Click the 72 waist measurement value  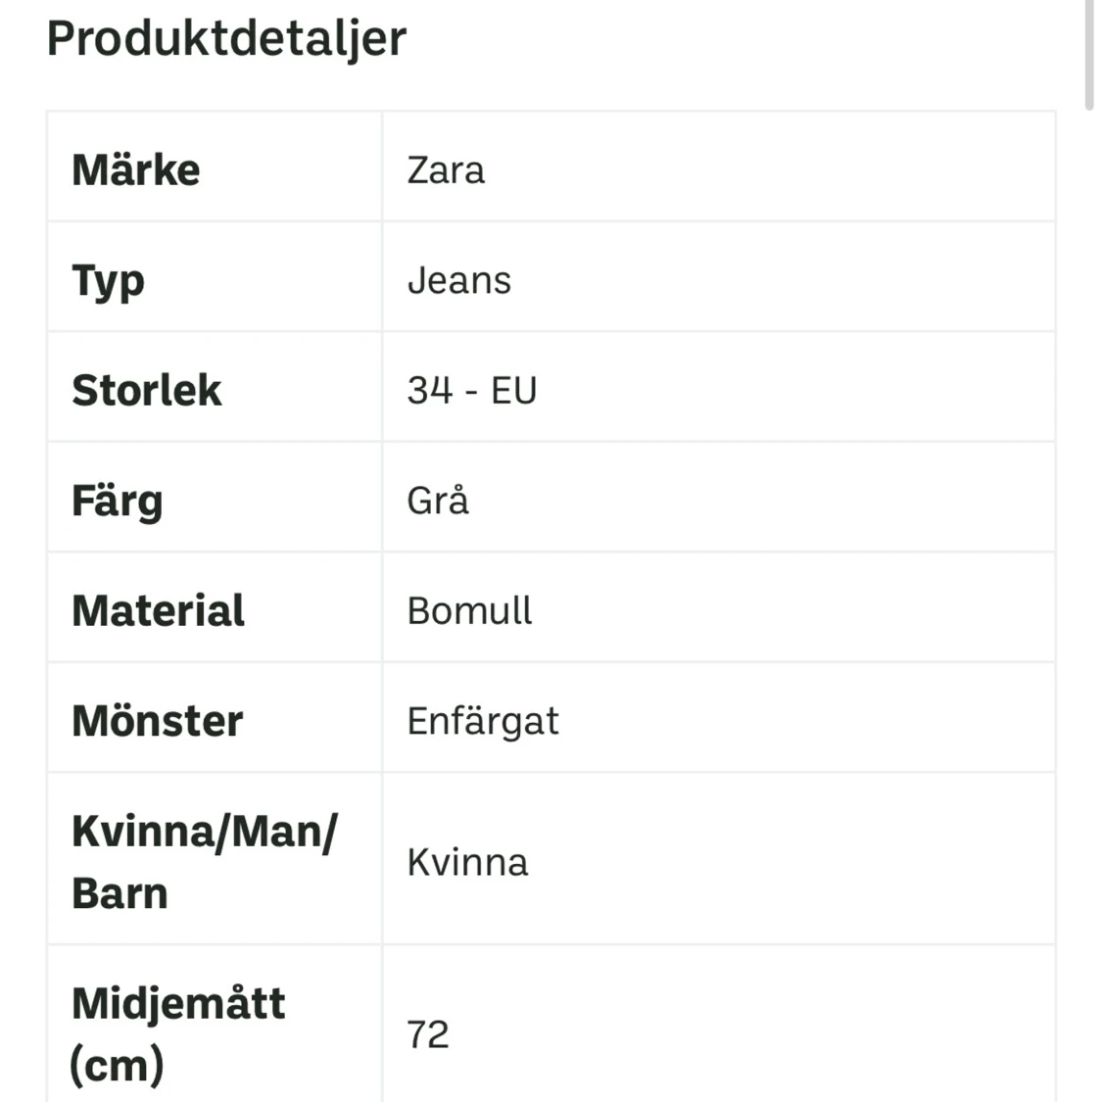pyautogui.click(x=427, y=1035)
